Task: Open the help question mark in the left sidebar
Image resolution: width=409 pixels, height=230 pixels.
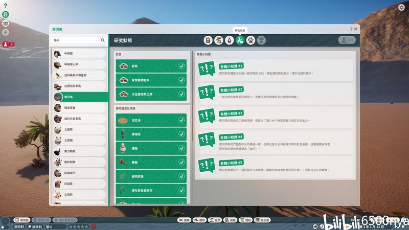Action: [6, 6]
